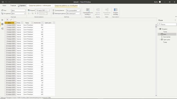Collapse the ribbon with the up arrow
Image resolution: width=177 pixels, height=99 pixels.
[x=176, y=16]
